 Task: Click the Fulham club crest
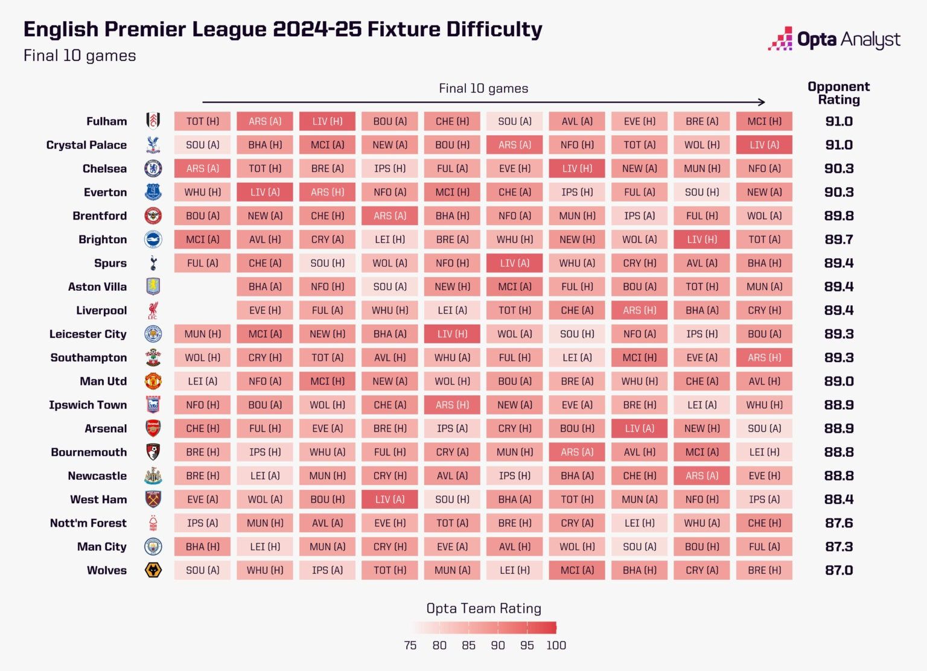153,121
